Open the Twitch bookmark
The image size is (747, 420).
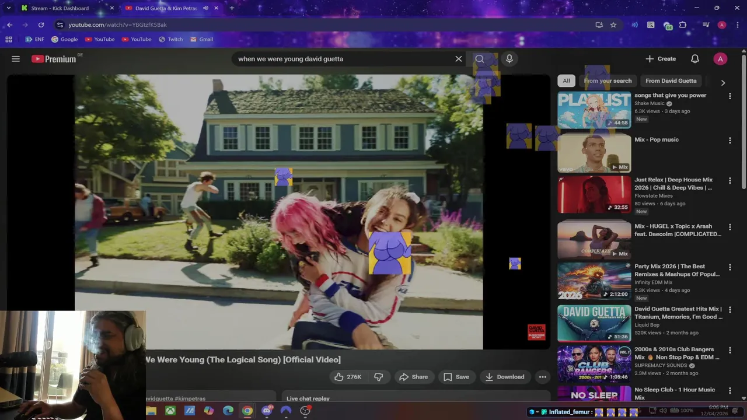click(x=170, y=40)
